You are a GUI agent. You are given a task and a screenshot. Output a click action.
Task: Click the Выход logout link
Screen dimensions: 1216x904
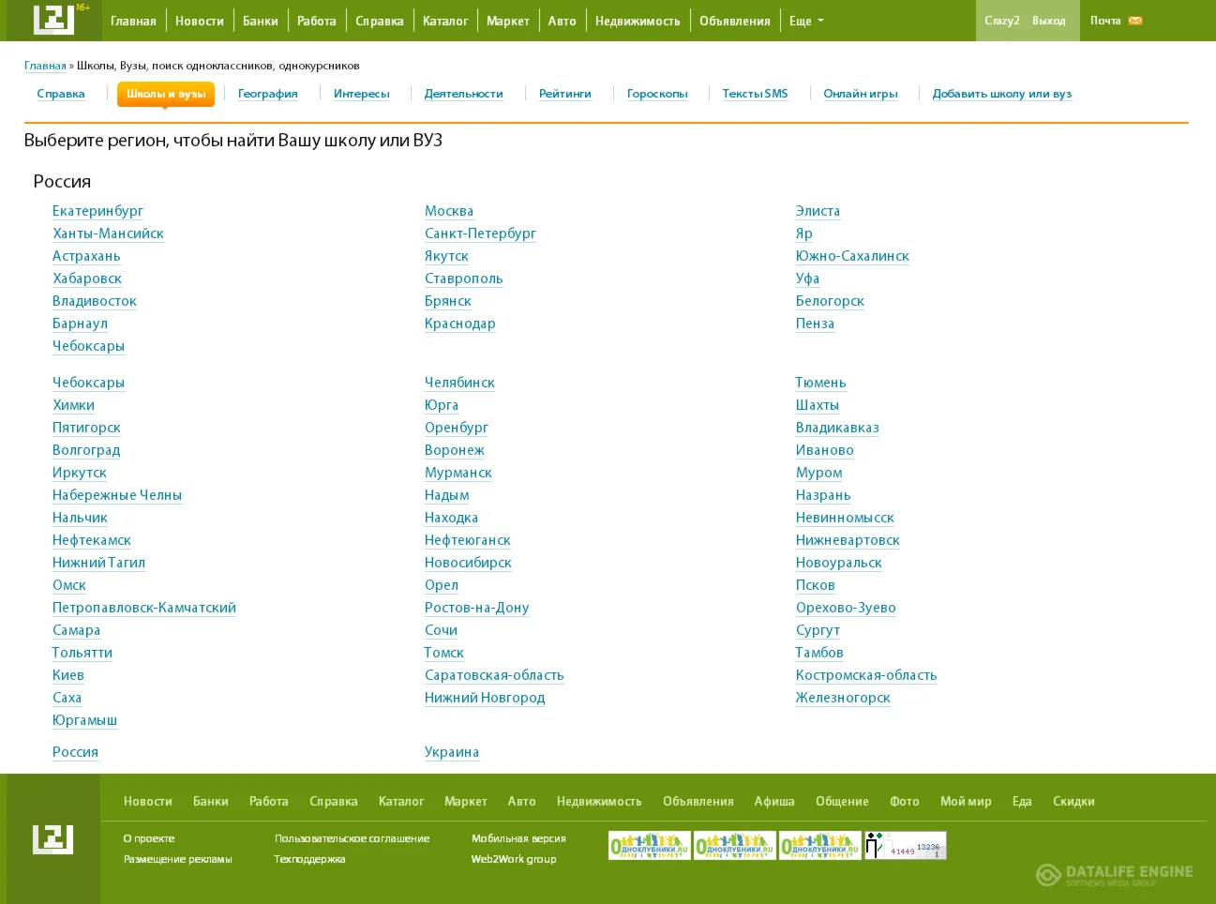(1048, 21)
